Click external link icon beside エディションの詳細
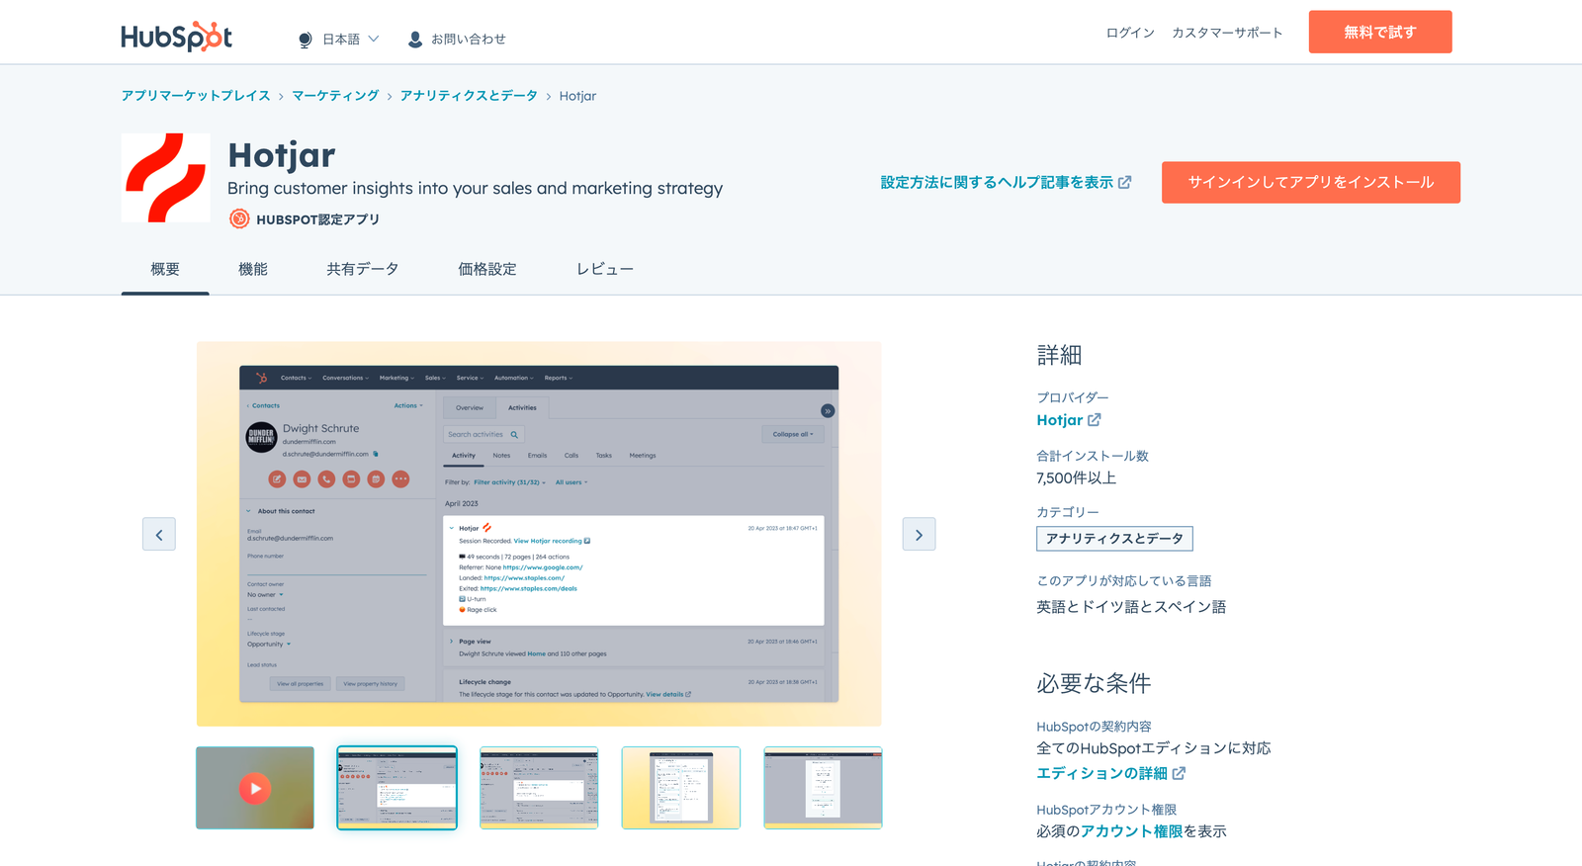The image size is (1582, 866). (x=1179, y=773)
